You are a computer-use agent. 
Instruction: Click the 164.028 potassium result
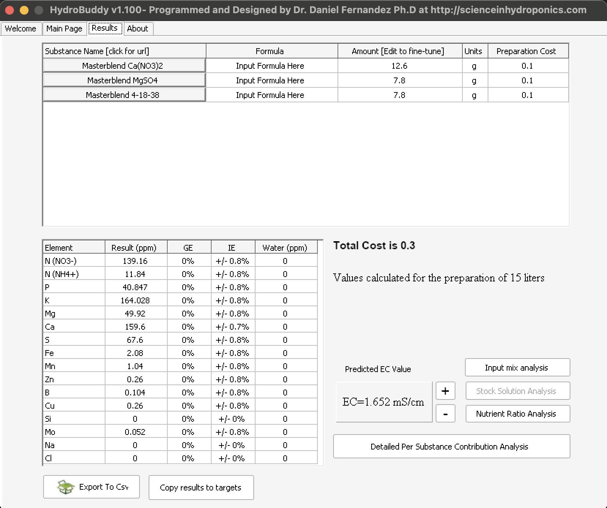136,300
